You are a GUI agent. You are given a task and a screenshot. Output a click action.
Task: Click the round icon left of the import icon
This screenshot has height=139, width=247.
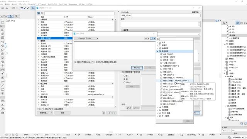coord(104,113)
